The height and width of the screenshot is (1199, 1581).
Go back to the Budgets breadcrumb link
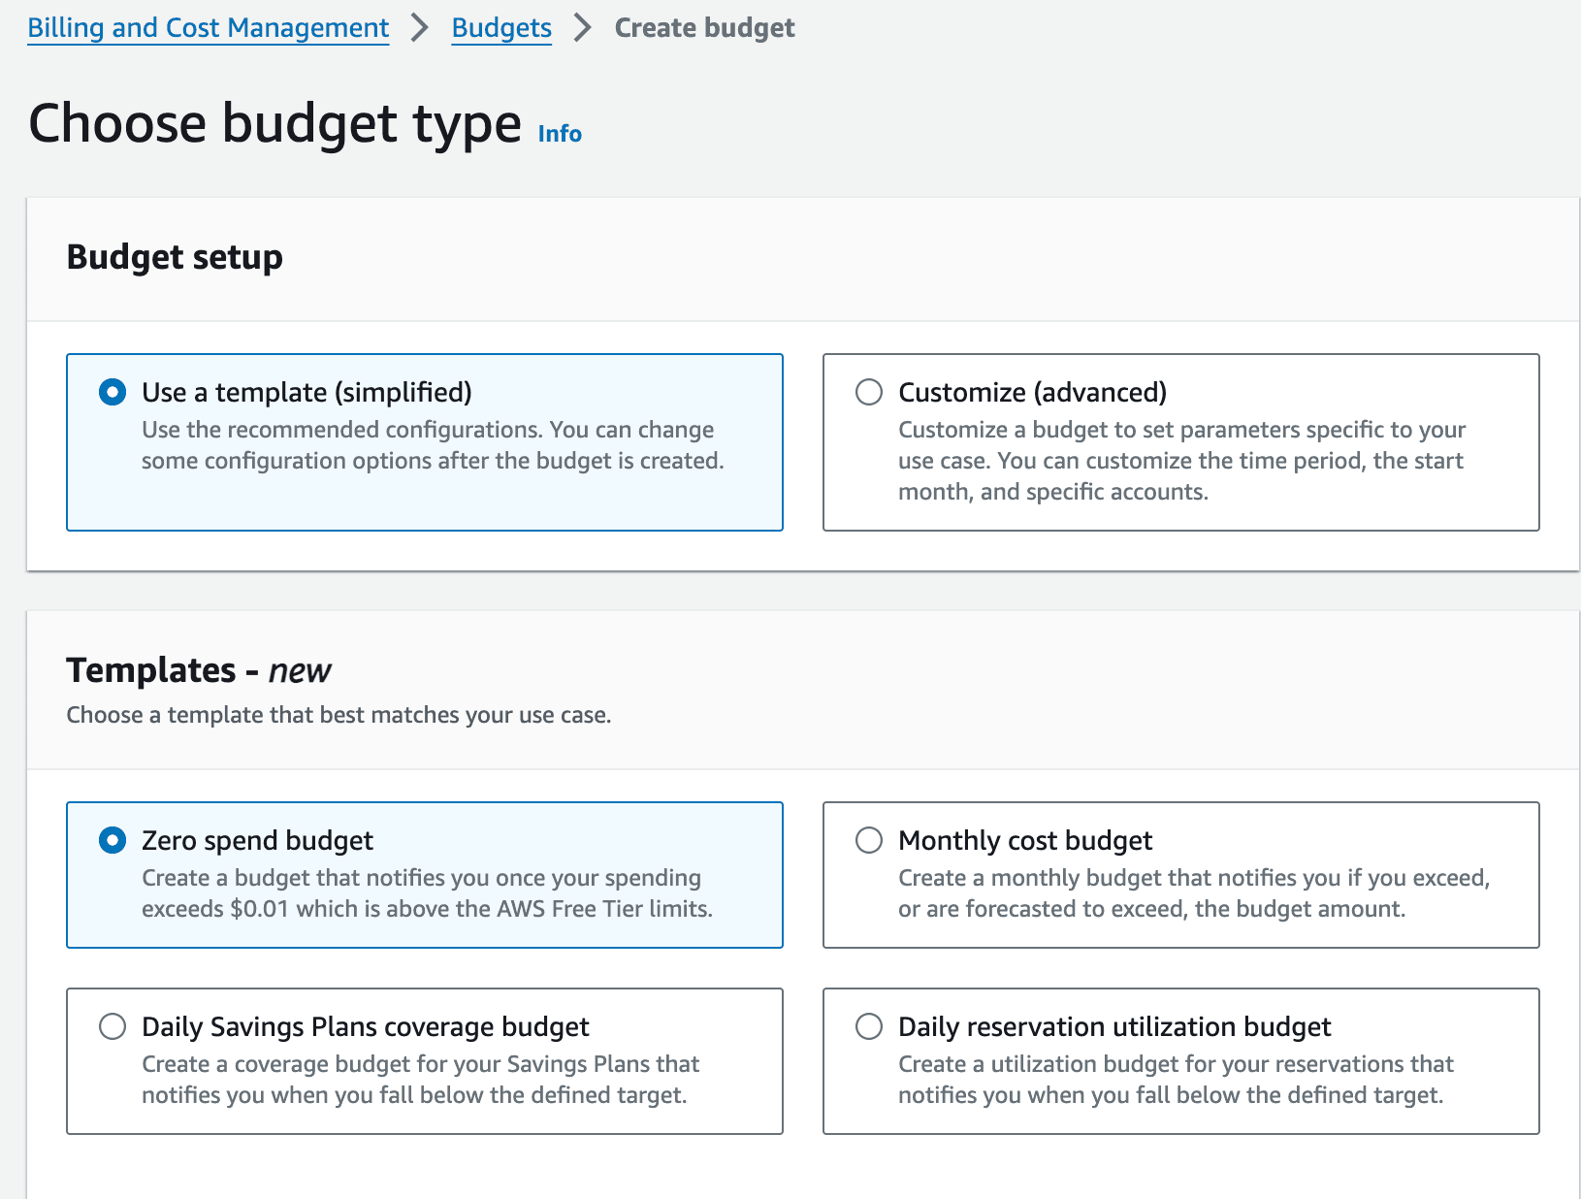pos(500,28)
